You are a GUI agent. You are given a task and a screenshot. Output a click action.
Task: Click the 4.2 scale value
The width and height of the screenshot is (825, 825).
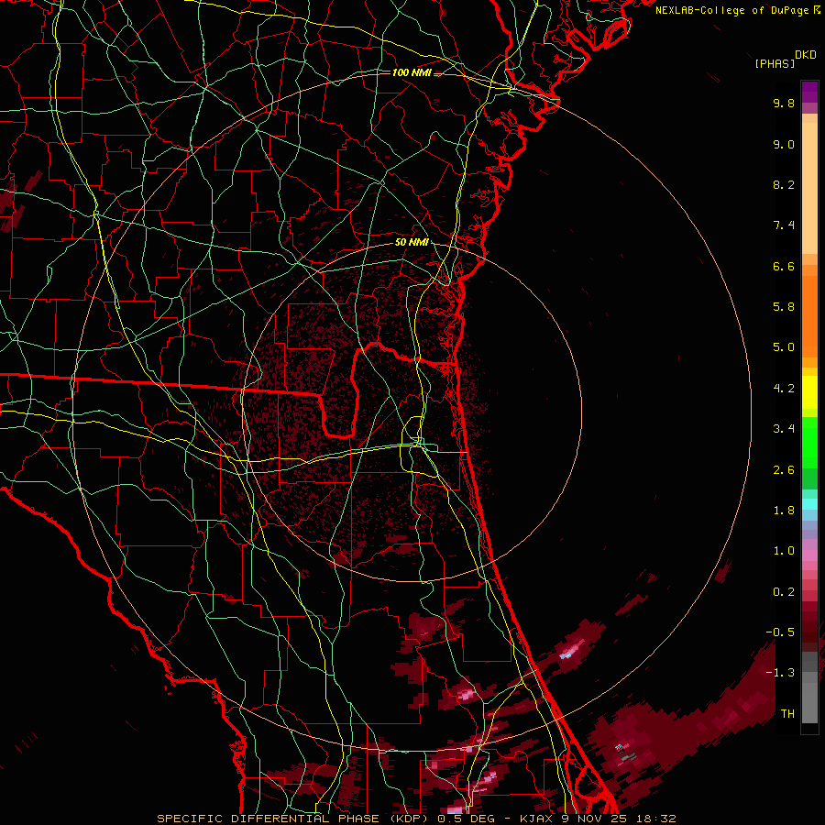pos(784,389)
